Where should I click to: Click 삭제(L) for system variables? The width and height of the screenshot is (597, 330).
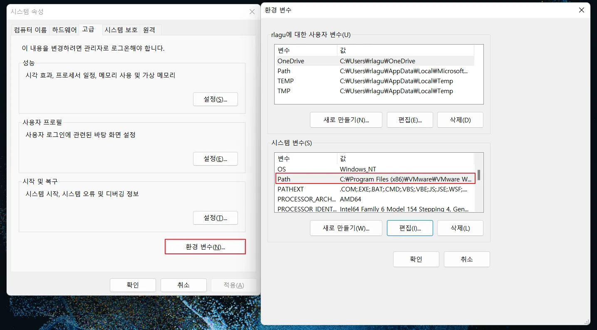click(460, 228)
